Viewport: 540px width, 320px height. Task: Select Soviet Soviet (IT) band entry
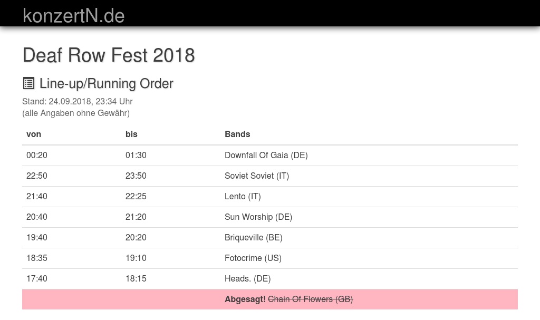pyautogui.click(x=257, y=176)
